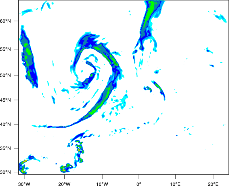
Task: Click the 40°N latitude label
Action: click(5, 124)
